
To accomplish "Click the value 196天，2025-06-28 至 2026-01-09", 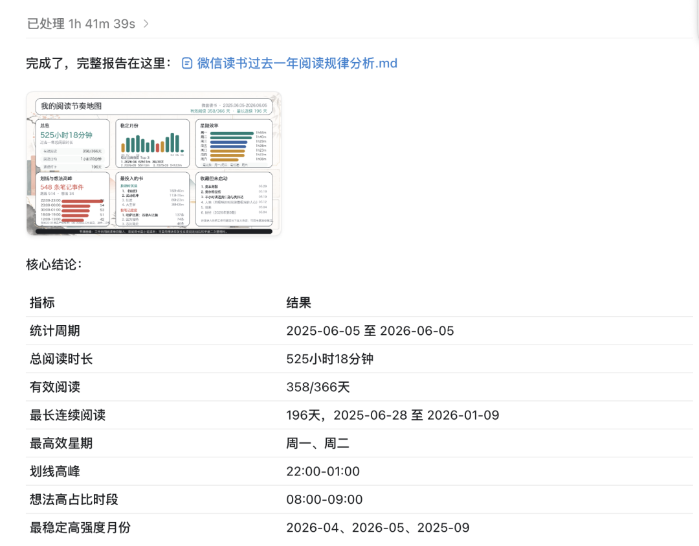I will click(393, 415).
